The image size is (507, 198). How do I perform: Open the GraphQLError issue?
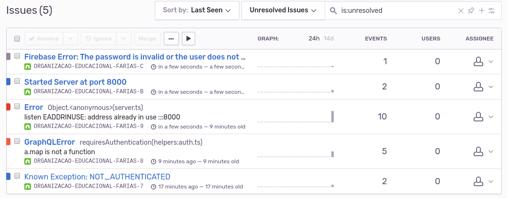click(50, 142)
